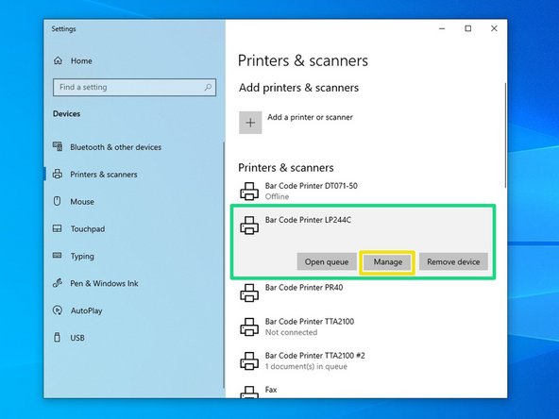Open Bluetooth & other devices settings
Viewport: 559px width, 419px height.
[115, 147]
